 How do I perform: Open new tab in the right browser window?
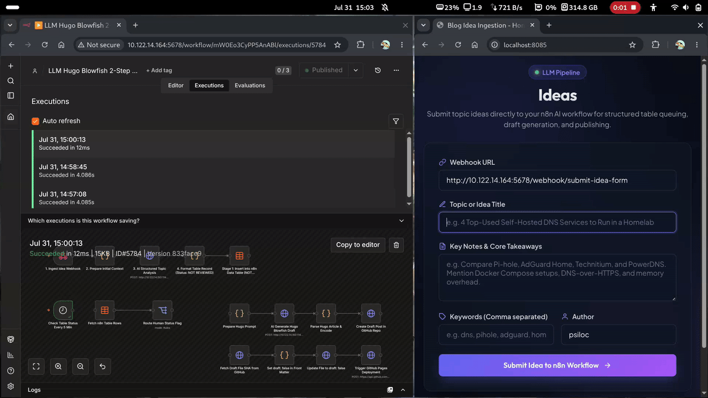[549, 25]
